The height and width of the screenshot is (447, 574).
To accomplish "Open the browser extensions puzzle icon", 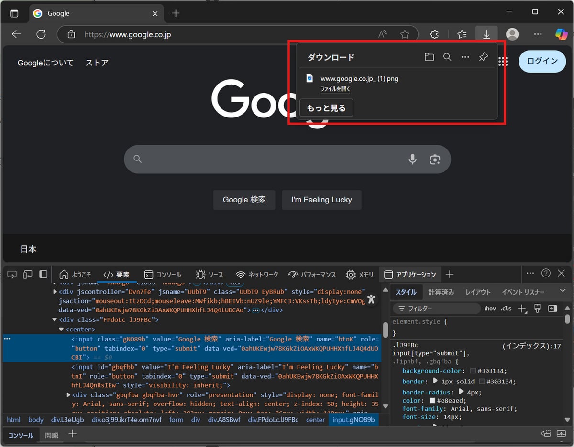I will pos(434,34).
